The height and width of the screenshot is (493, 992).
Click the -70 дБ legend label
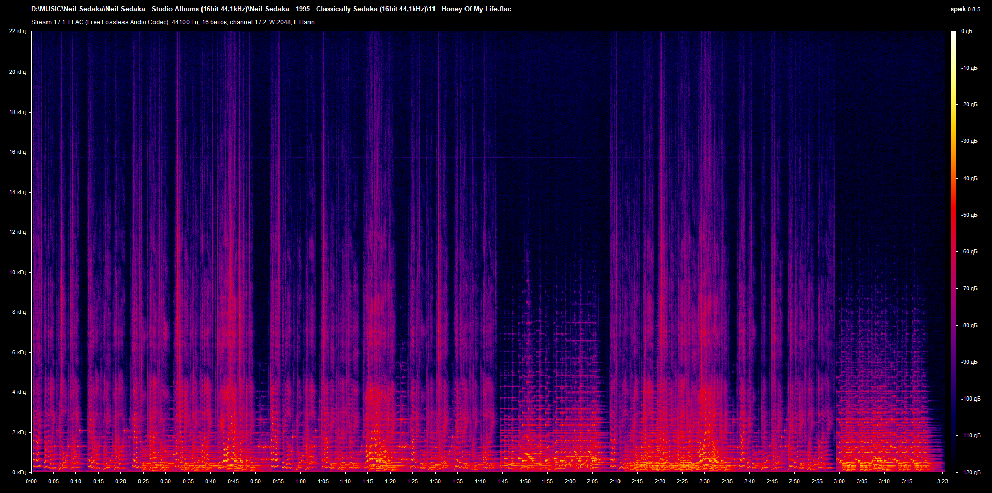[969, 289]
